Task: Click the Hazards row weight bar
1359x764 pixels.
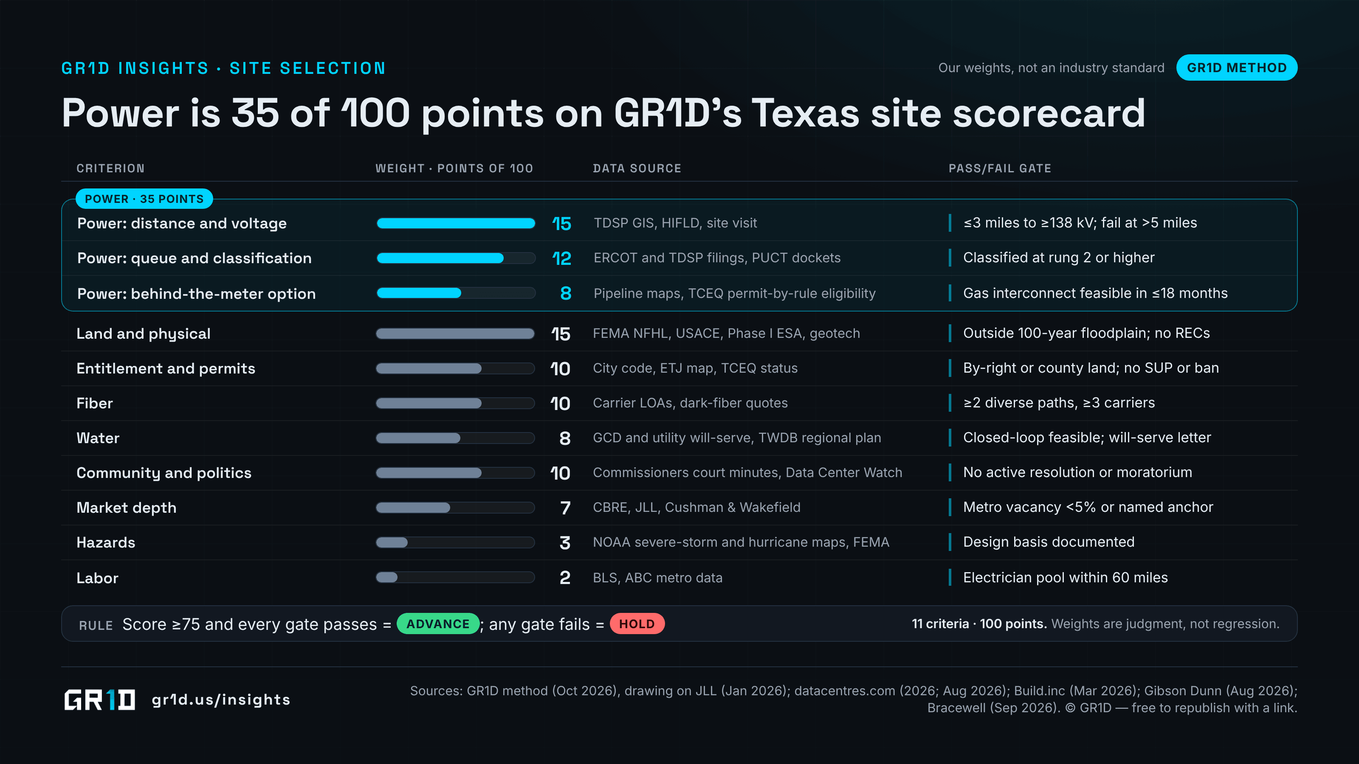Action: coord(455,542)
